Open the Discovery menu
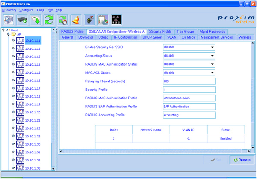The image size is (257, 179). tap(9, 10)
